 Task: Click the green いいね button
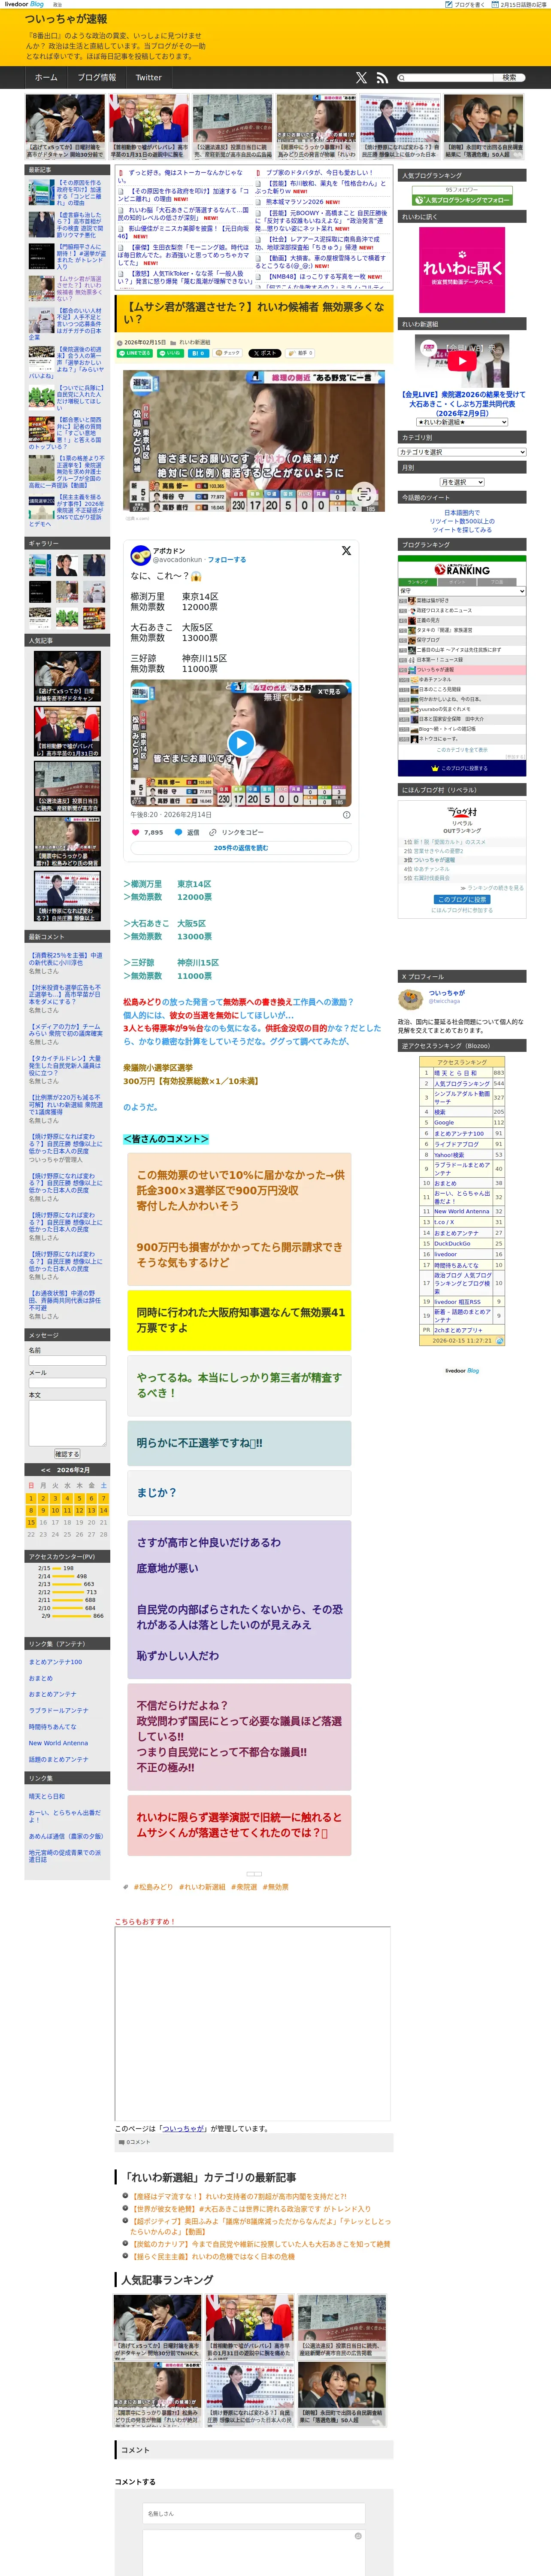click(x=171, y=353)
